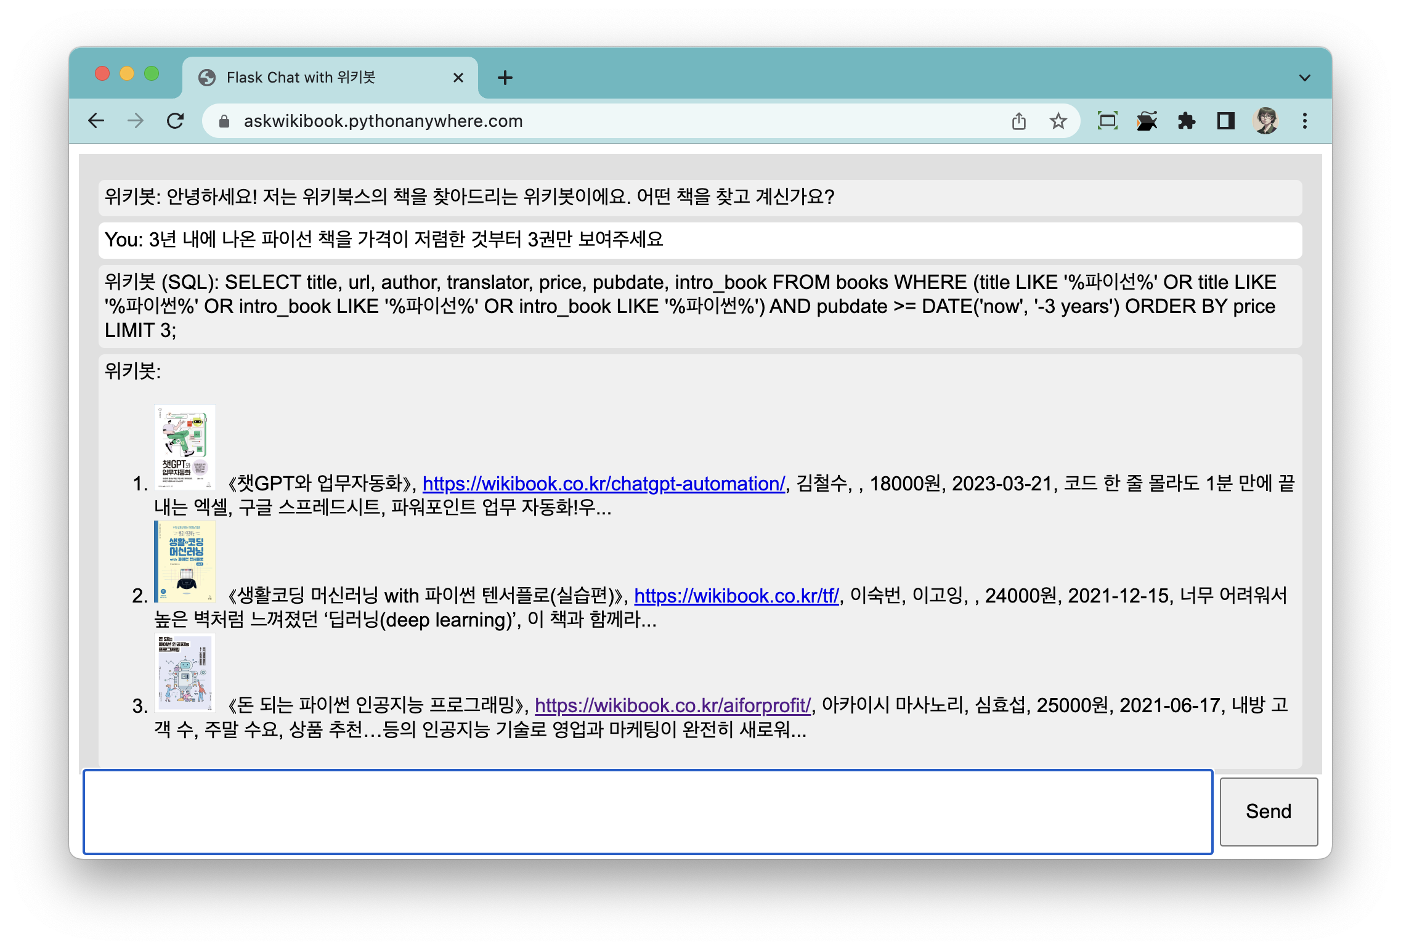Click the 챗GPT와 업무자동화 book cover thumbnail
The width and height of the screenshot is (1401, 950).
pyautogui.click(x=184, y=447)
